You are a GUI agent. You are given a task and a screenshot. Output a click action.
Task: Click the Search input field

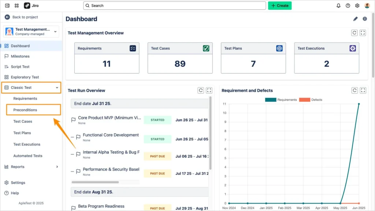(175, 5)
